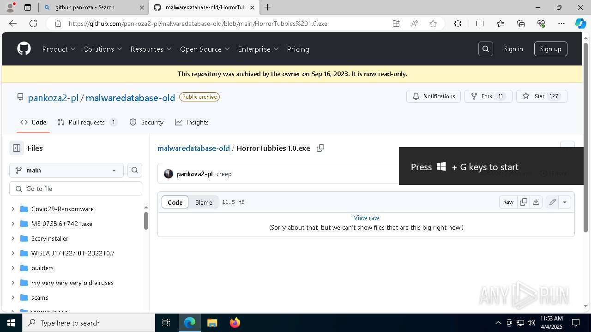This screenshot has width=591, height=332.
Task: Refresh the browser page
Action: pyautogui.click(x=33, y=24)
